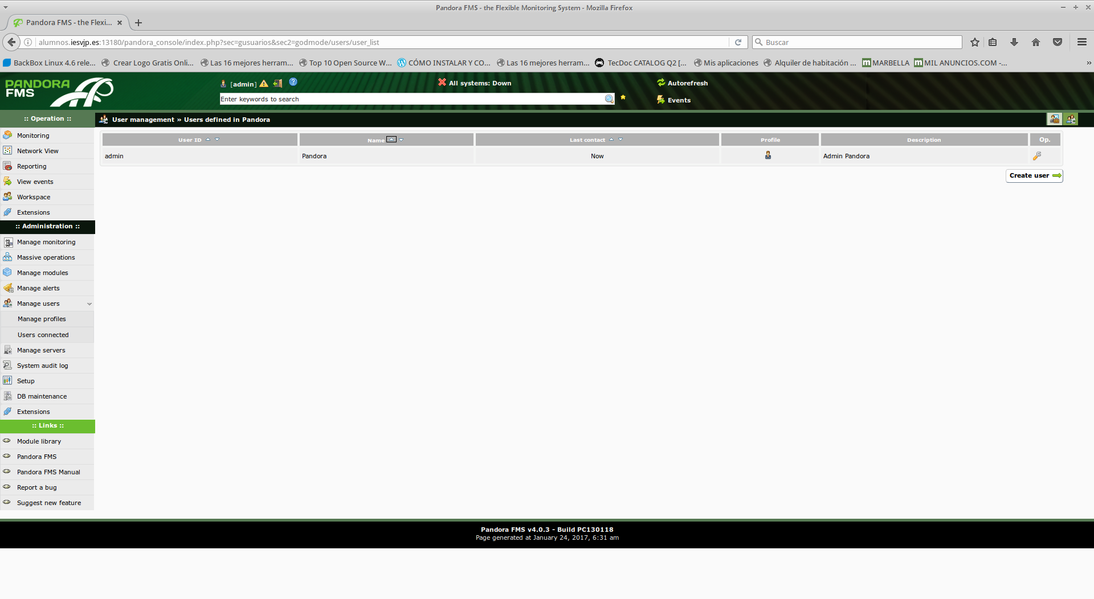Open the admin user ID link

(114, 156)
